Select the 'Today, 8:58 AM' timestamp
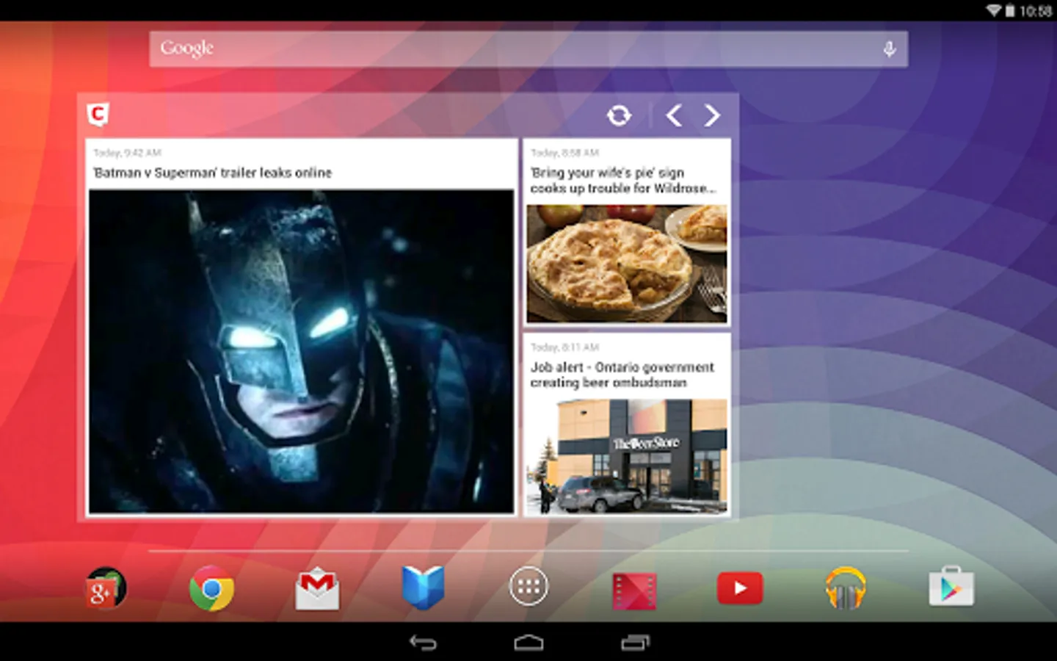Viewport: 1057px width, 661px height. coord(564,153)
